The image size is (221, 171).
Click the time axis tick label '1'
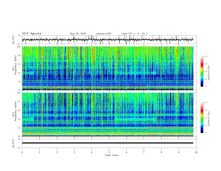pos(39,152)
